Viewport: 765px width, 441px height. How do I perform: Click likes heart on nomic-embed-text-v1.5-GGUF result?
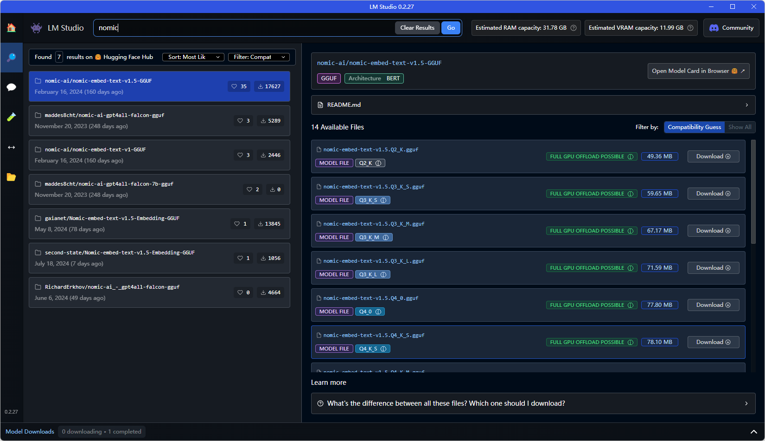pyautogui.click(x=234, y=86)
